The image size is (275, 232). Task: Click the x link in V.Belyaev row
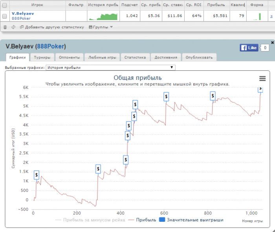(271, 16)
